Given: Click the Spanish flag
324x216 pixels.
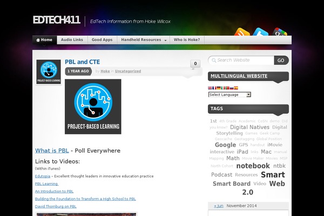Looking at the screenshot, I should pos(236,88).
